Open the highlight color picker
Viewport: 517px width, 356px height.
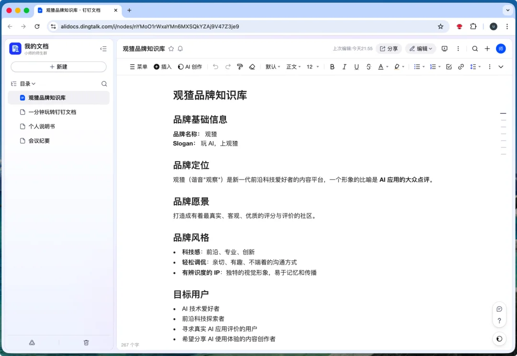click(x=398, y=67)
